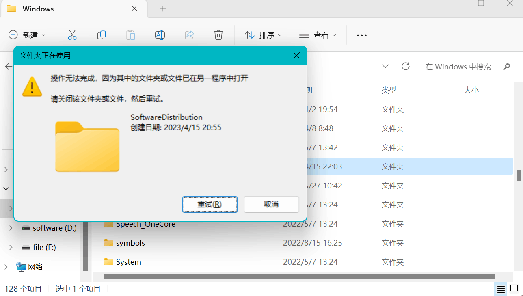Viewport: 523px width, 296px height.
Task: Expand the address bar history dropdown
Action: click(385, 67)
